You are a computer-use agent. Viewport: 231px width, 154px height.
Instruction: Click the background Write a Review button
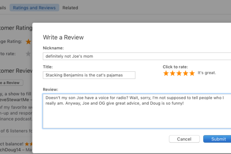click(x=12, y=83)
